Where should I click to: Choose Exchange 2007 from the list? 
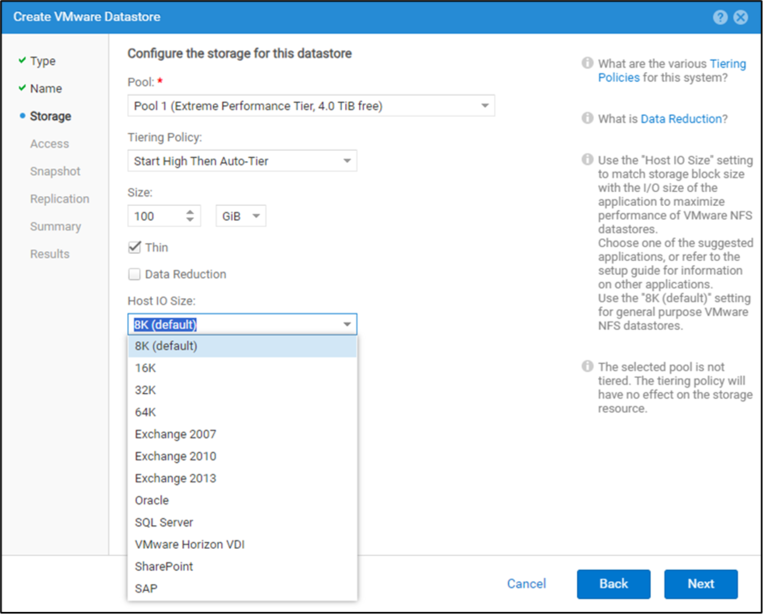pyautogui.click(x=242, y=434)
